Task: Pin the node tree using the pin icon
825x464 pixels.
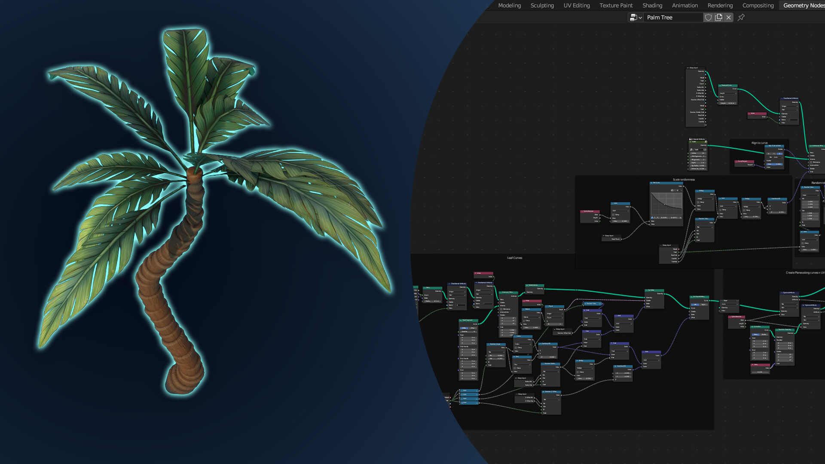Action: click(x=741, y=17)
